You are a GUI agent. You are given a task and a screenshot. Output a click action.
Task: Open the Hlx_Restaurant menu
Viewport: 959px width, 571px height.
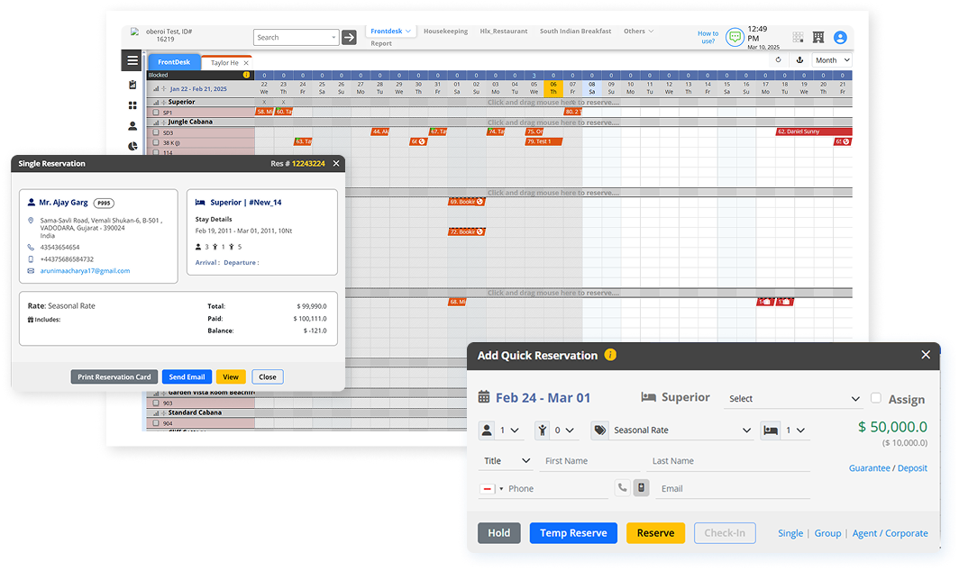[x=503, y=32]
